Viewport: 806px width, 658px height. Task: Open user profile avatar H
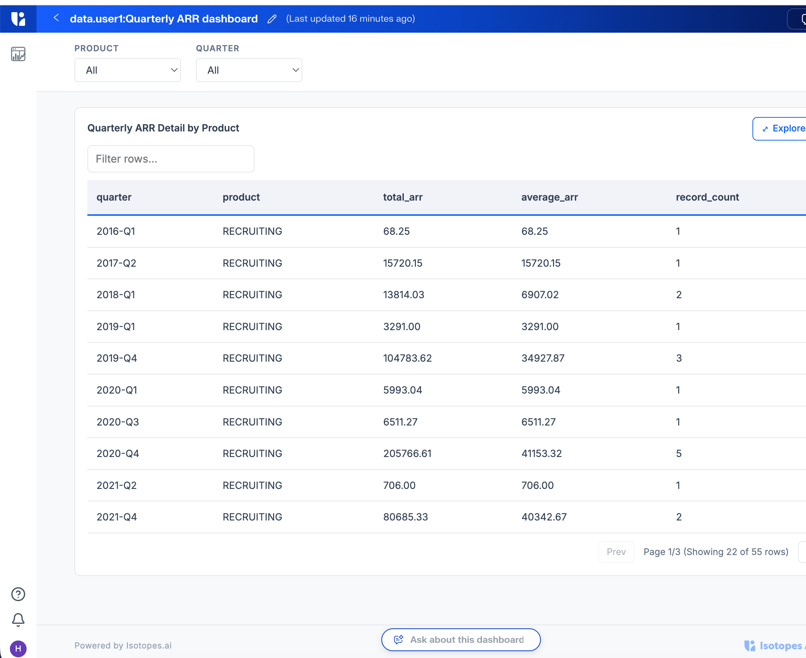pos(18,649)
